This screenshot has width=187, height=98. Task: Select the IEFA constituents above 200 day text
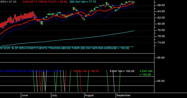(x=65, y=48)
